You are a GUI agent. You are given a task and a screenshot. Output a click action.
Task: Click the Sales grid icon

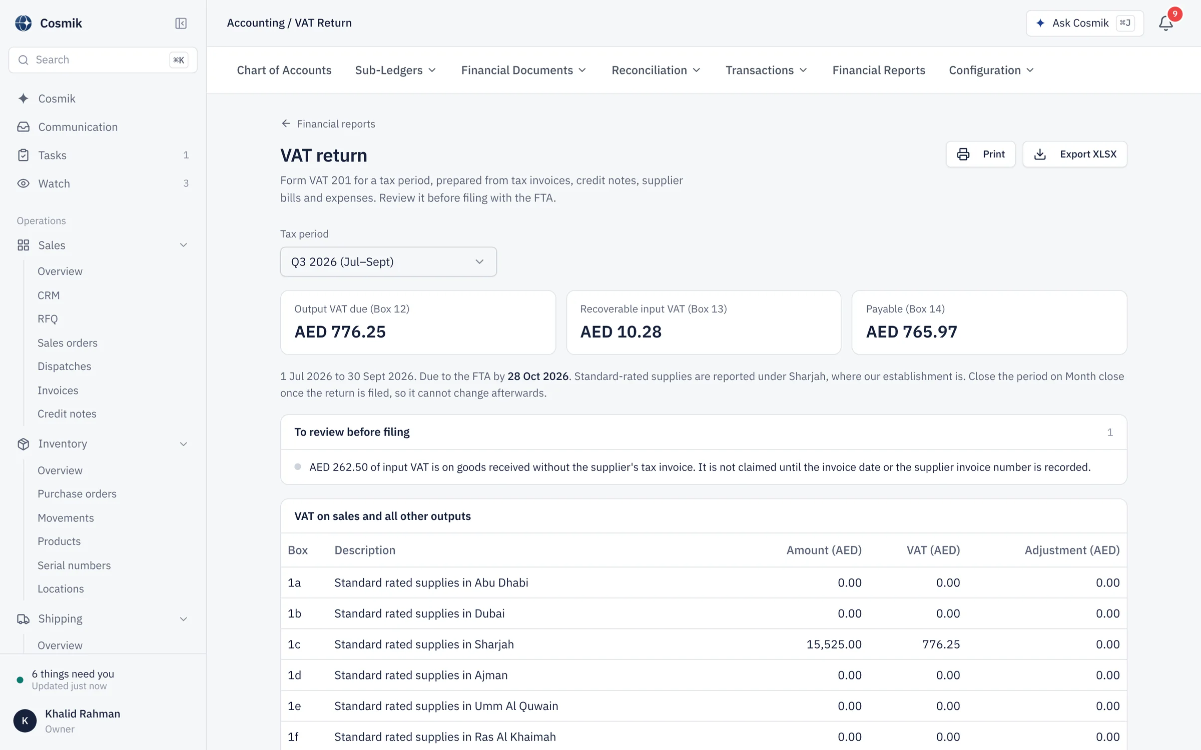click(23, 245)
